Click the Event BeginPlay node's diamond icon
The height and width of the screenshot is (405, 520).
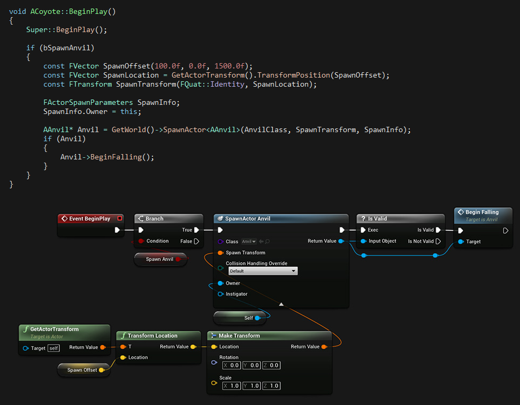64,219
